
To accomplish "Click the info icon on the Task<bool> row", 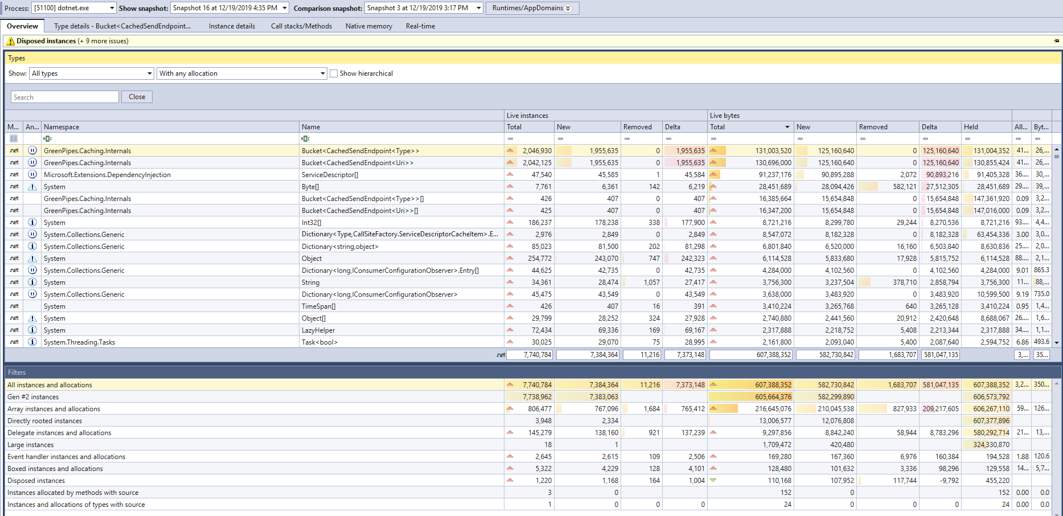I will coord(32,342).
